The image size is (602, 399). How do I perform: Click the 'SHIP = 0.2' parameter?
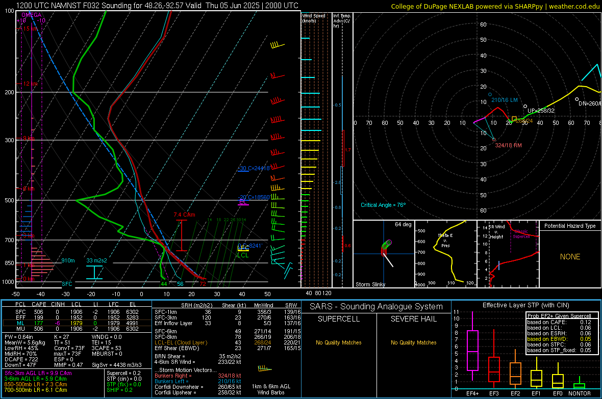coord(119,390)
